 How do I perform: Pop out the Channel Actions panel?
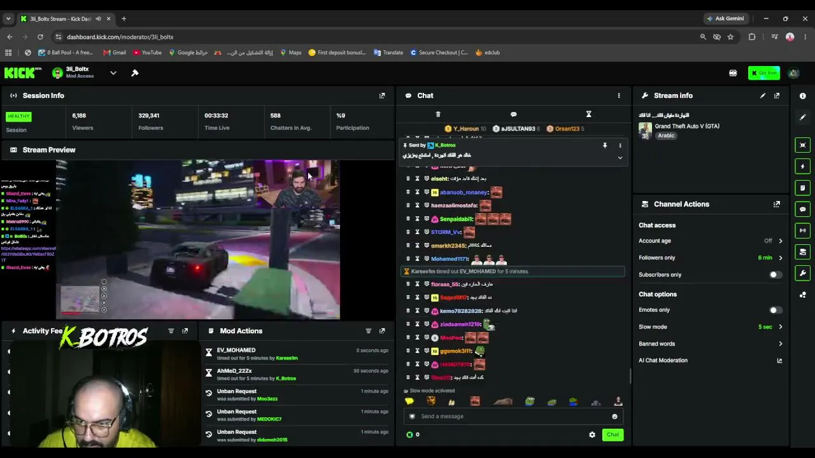(777, 204)
